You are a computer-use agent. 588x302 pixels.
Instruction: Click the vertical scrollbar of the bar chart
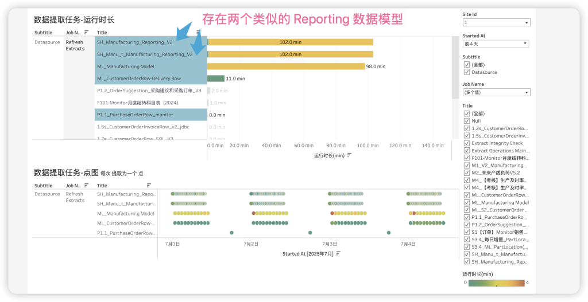tap(455, 68)
